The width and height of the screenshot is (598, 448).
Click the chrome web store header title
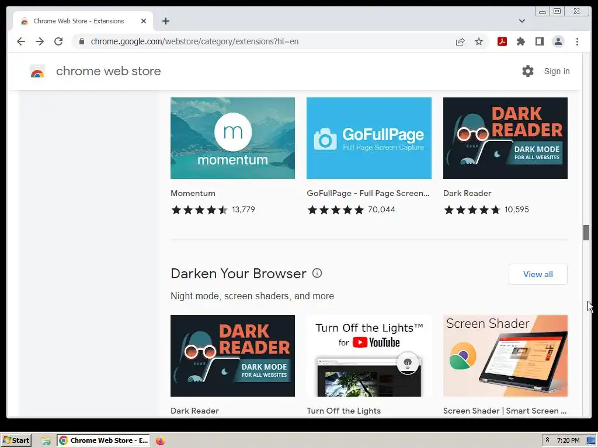(108, 71)
